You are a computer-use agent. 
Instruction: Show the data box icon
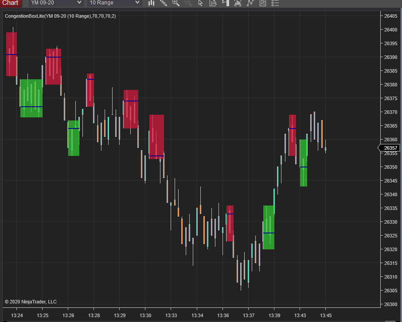pos(213,3)
